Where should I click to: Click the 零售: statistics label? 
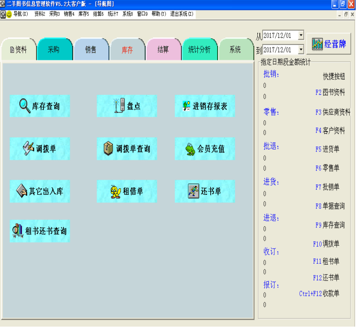271,112
